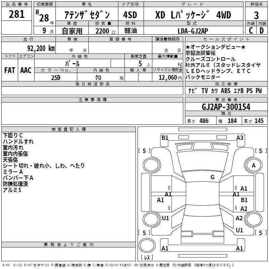This screenshot has width=269, height=269.
Task: Click the grade 'XD Lパッケージ 4WD'
Action: click(x=193, y=15)
